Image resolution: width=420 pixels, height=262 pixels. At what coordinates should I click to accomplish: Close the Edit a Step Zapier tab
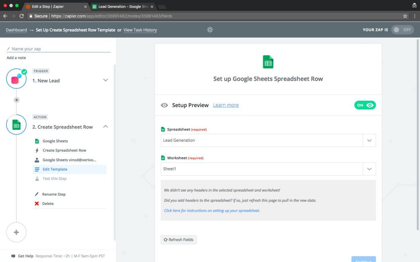click(x=85, y=7)
